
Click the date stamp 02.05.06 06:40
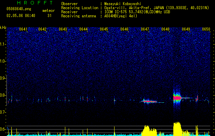pyautogui.click(x=21, y=16)
